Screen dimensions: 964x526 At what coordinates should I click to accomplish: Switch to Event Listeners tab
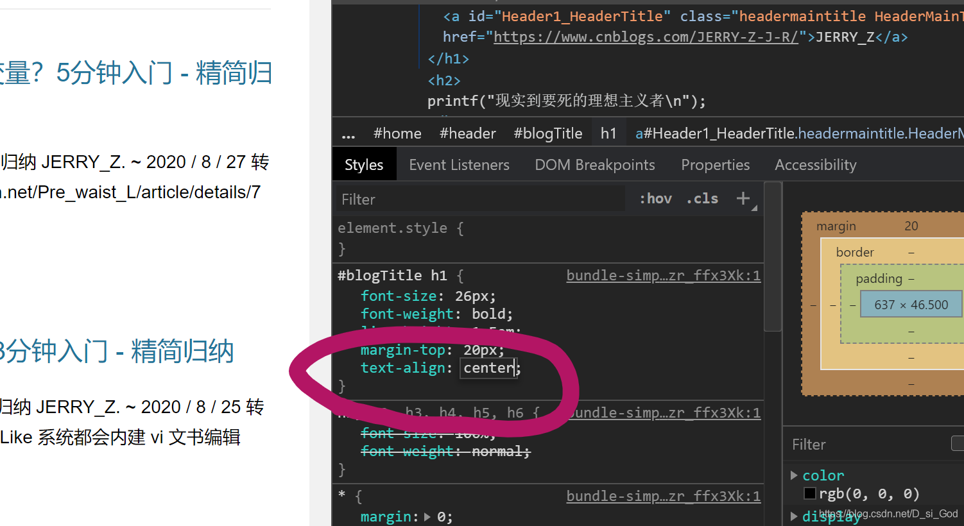point(459,165)
